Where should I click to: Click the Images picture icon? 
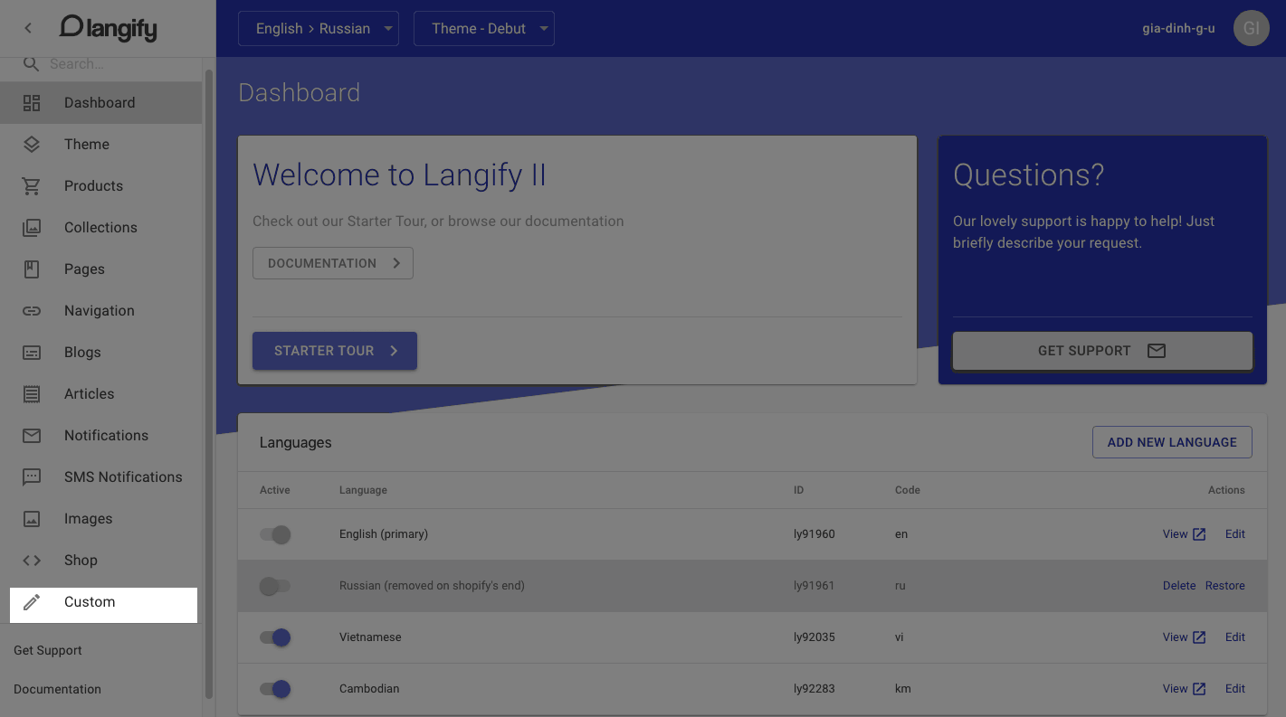[32, 519]
